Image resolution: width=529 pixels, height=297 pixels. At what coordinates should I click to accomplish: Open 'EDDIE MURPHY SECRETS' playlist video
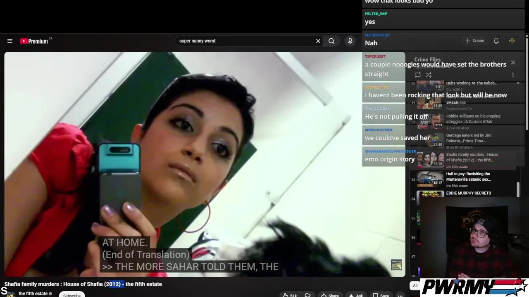(469, 193)
